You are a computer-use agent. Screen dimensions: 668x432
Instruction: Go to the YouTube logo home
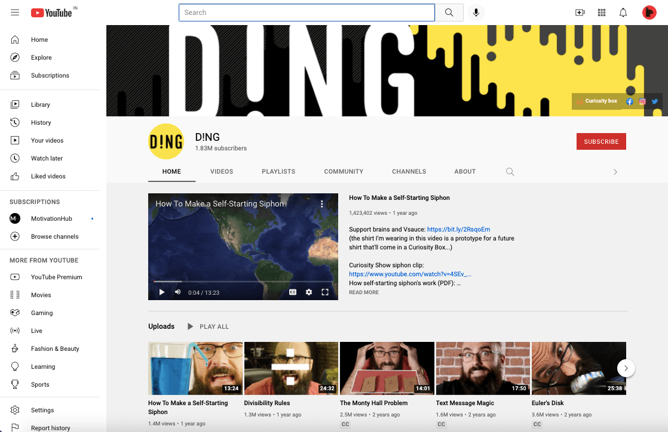tap(51, 13)
